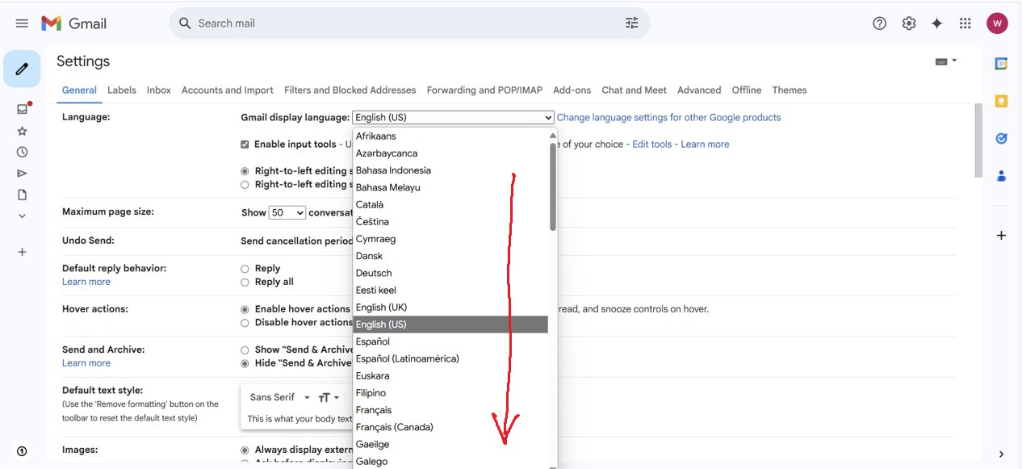Image resolution: width=1022 pixels, height=469 pixels.
Task: Toggle Enable input tools checkbox
Action: pyautogui.click(x=245, y=144)
